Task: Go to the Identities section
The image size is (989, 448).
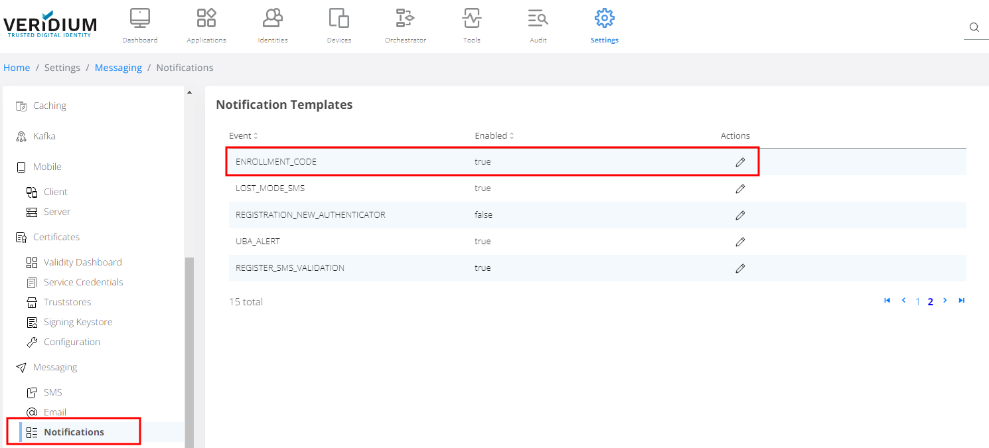Action: (x=273, y=26)
